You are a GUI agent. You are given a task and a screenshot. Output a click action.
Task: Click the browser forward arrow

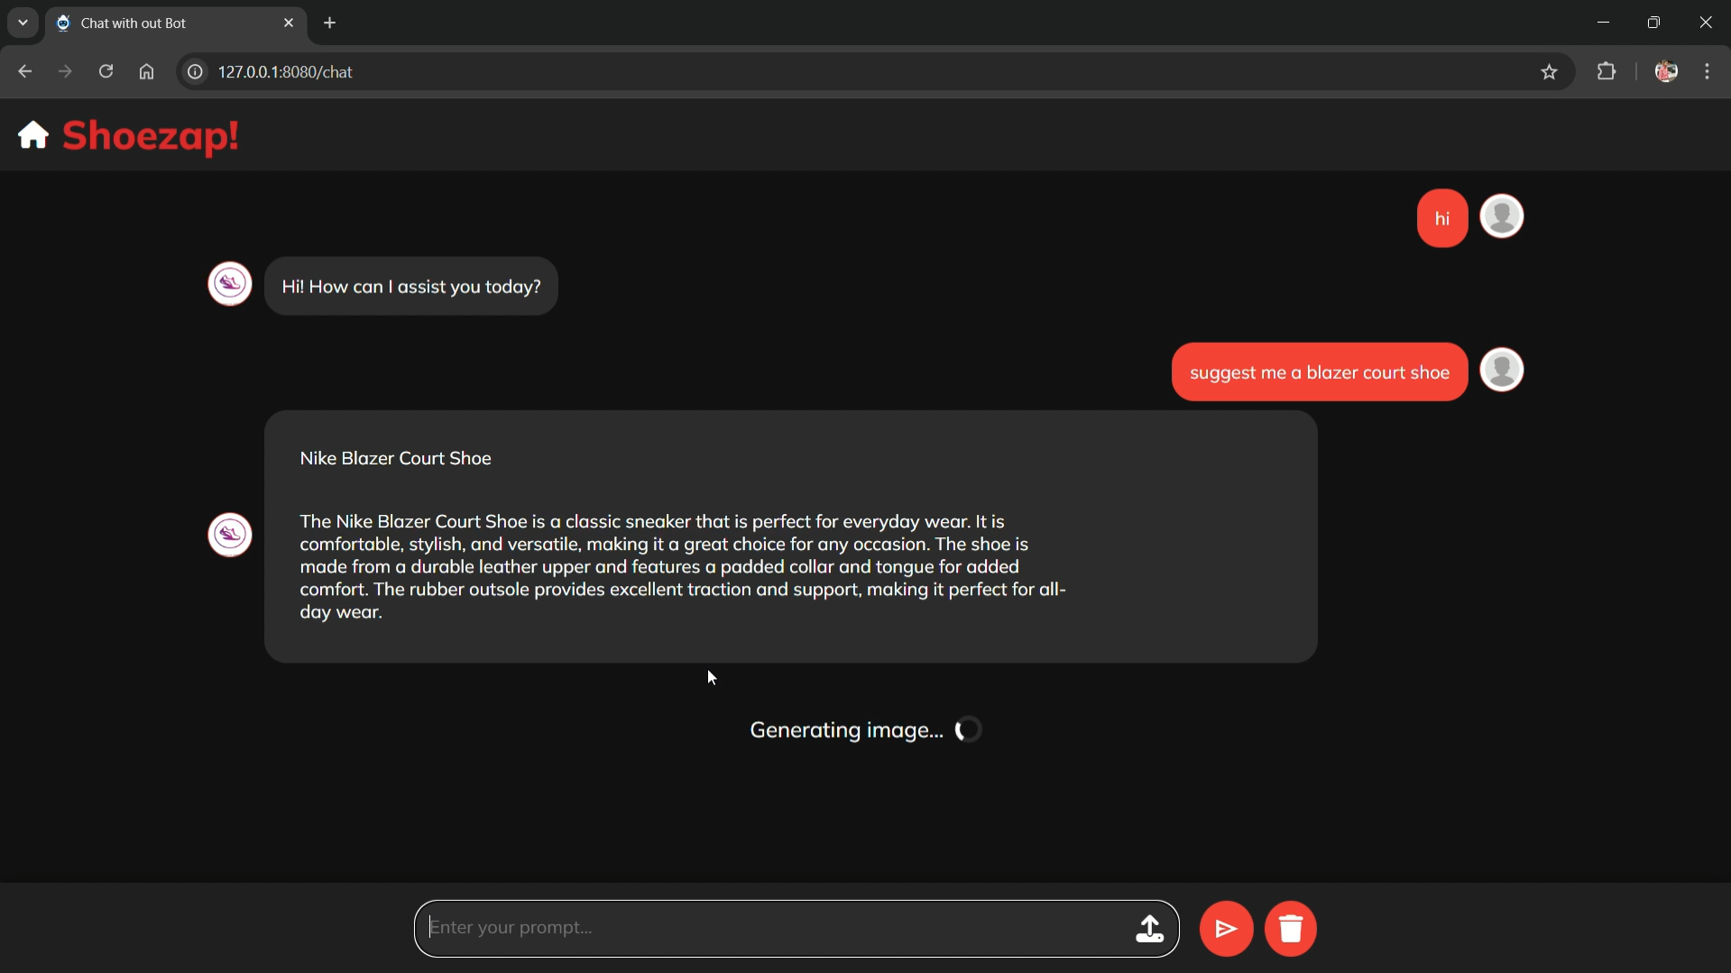[65, 72]
